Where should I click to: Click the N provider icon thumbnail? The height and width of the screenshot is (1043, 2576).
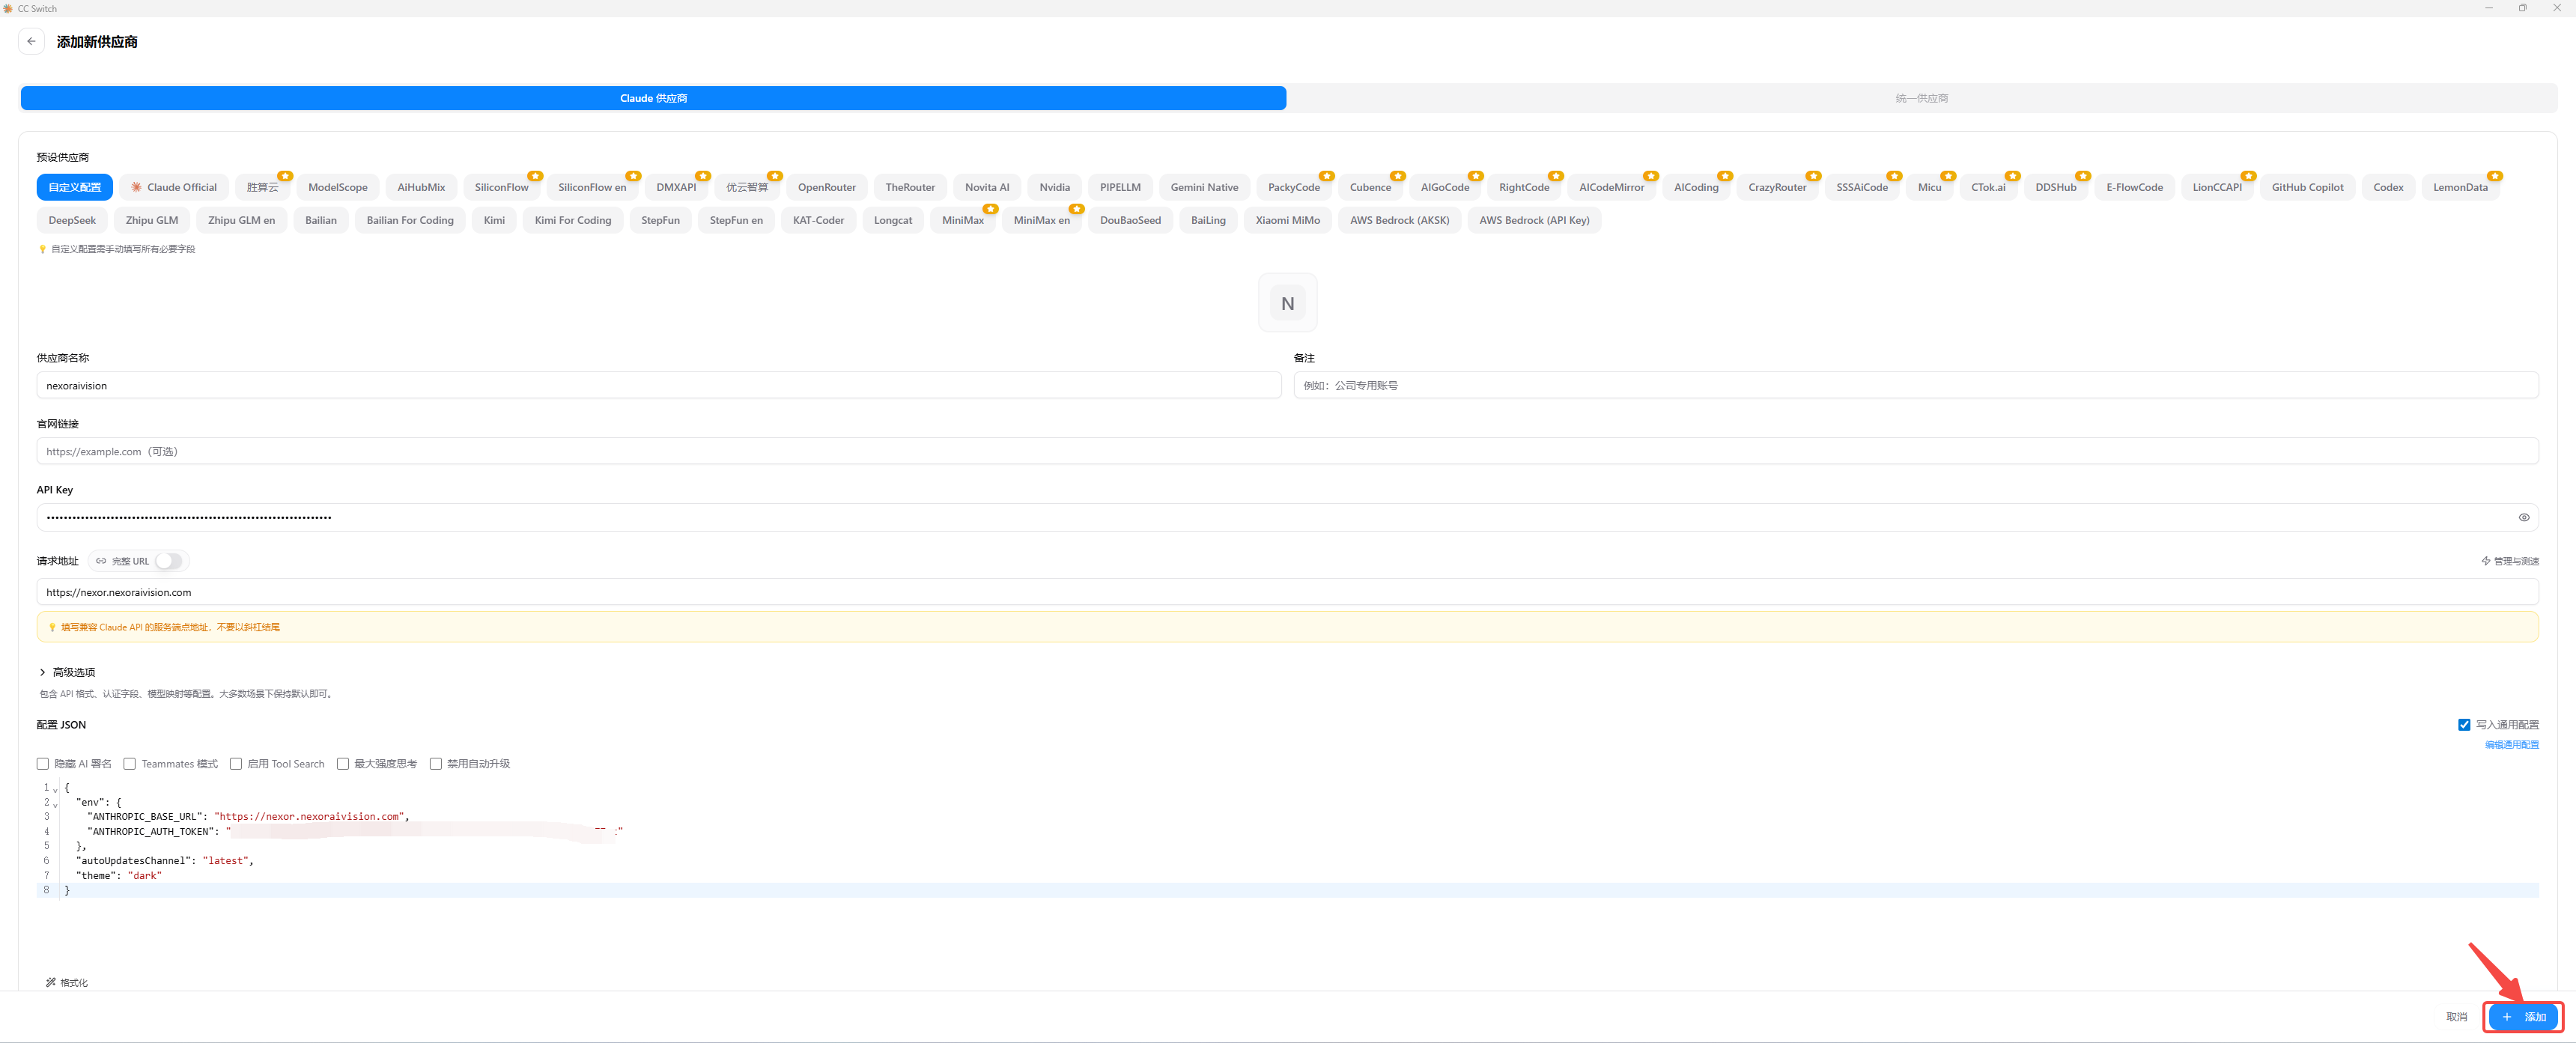coord(1287,303)
